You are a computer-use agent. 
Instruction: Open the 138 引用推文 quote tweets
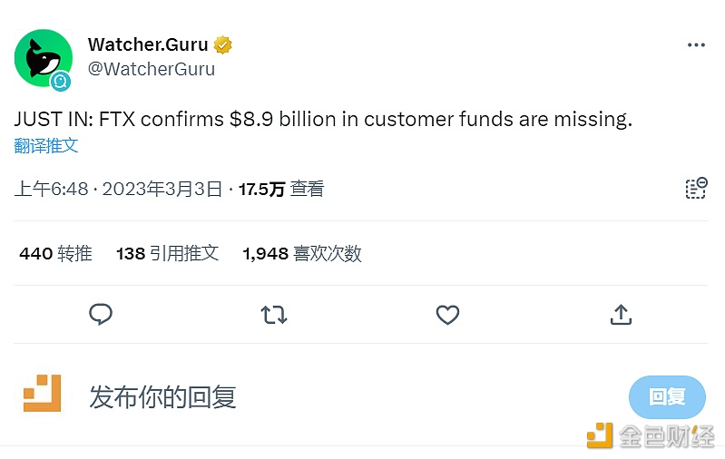coord(167,254)
